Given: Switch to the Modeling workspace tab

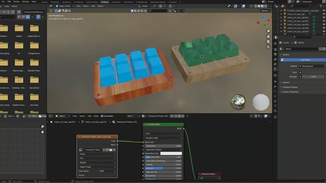Looking at the screenshot, I should pos(55,2).
